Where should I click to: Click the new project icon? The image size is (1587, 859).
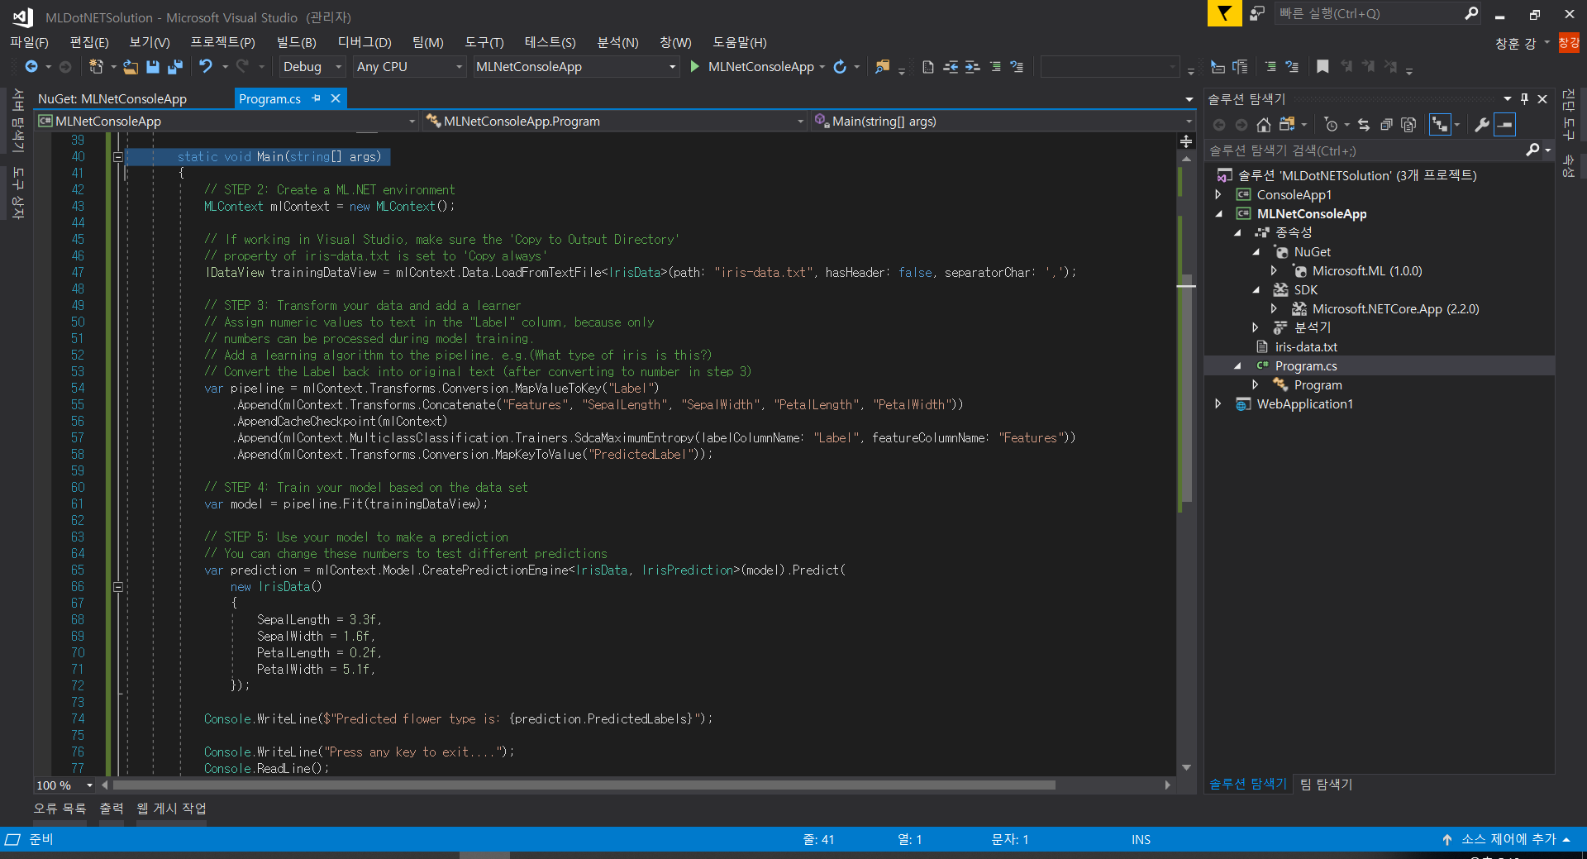96,67
